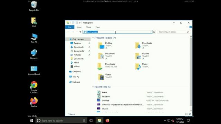Click the File Explorer taskbar icon
The image size is (221, 124).
click(99, 121)
